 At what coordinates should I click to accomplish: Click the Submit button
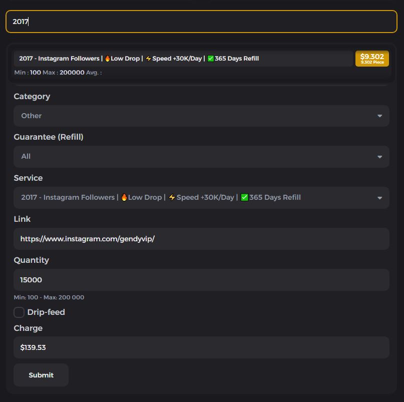(x=41, y=374)
